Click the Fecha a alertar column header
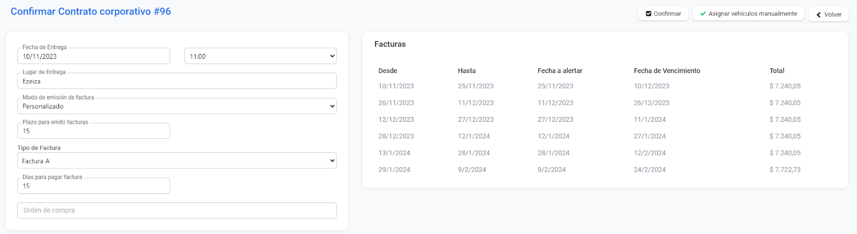The height and width of the screenshot is (234, 857). [x=560, y=71]
